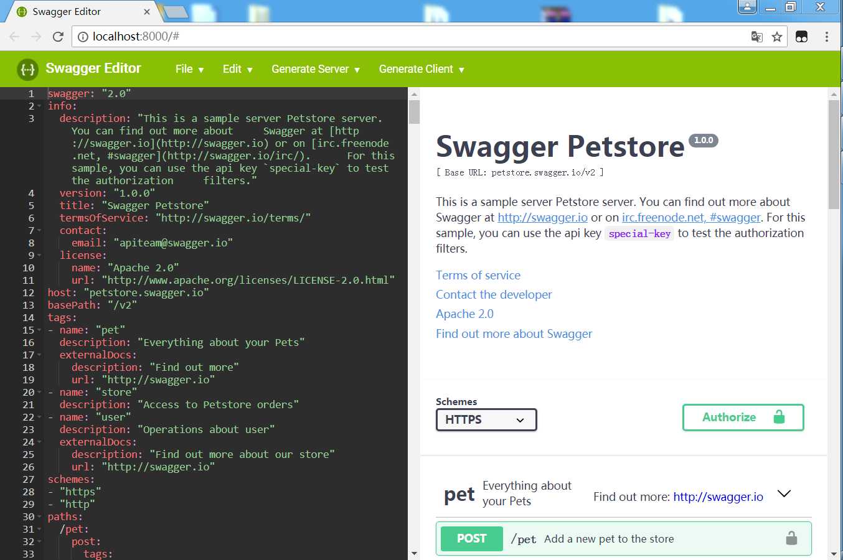Click Contact the developer link

click(x=494, y=294)
